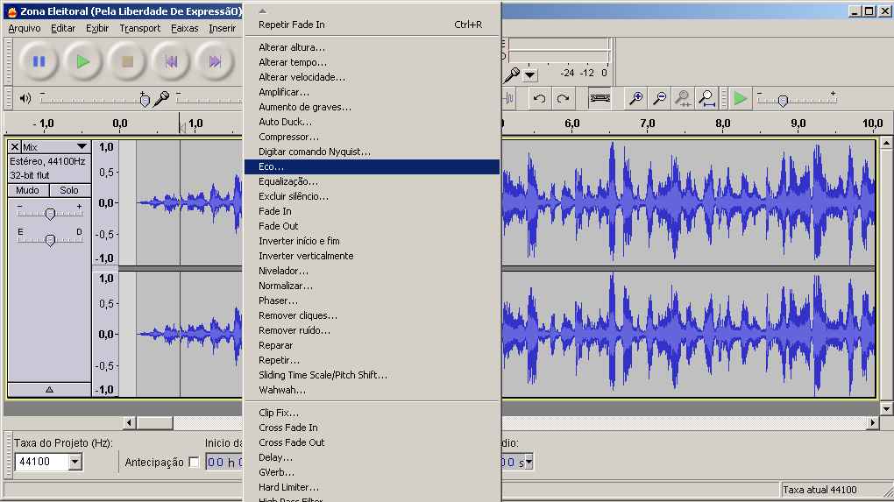Close the Mix track with X button
Screen dimensions: 894x502
[15, 147]
